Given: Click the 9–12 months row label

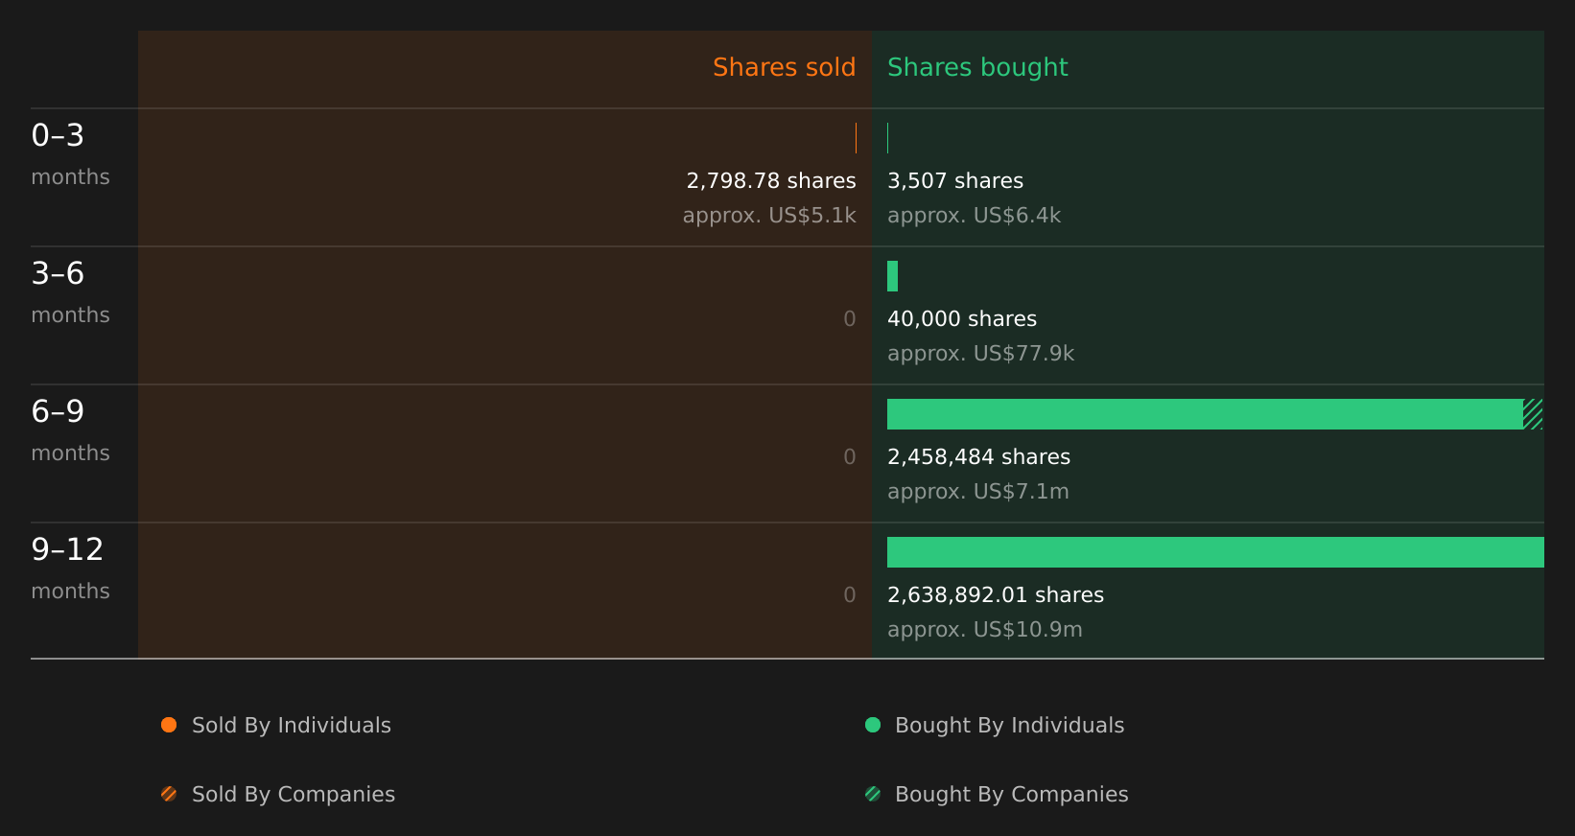Looking at the screenshot, I should click(70, 569).
